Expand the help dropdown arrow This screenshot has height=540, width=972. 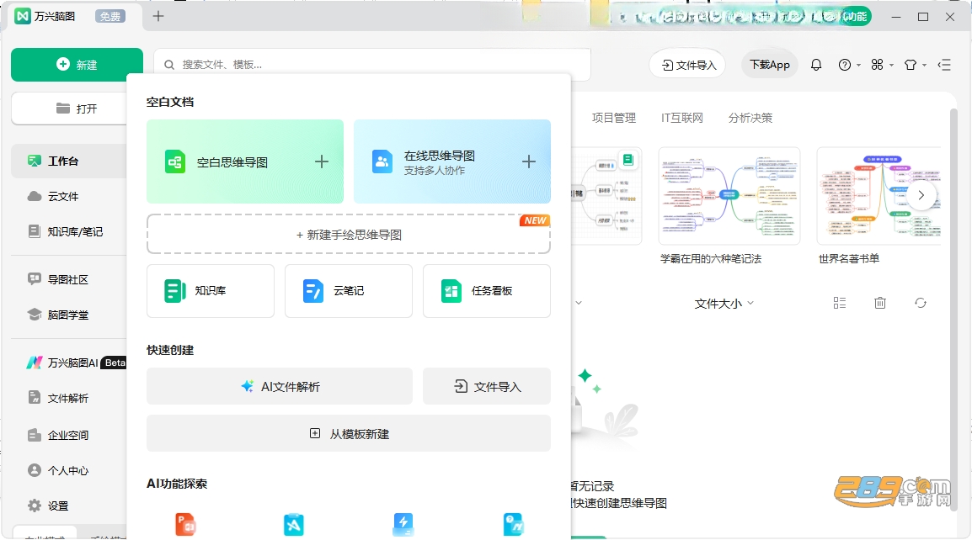[858, 65]
